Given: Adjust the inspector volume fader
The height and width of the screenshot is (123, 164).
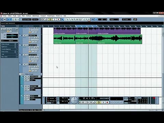Looking at the screenshot, I should [12, 36].
